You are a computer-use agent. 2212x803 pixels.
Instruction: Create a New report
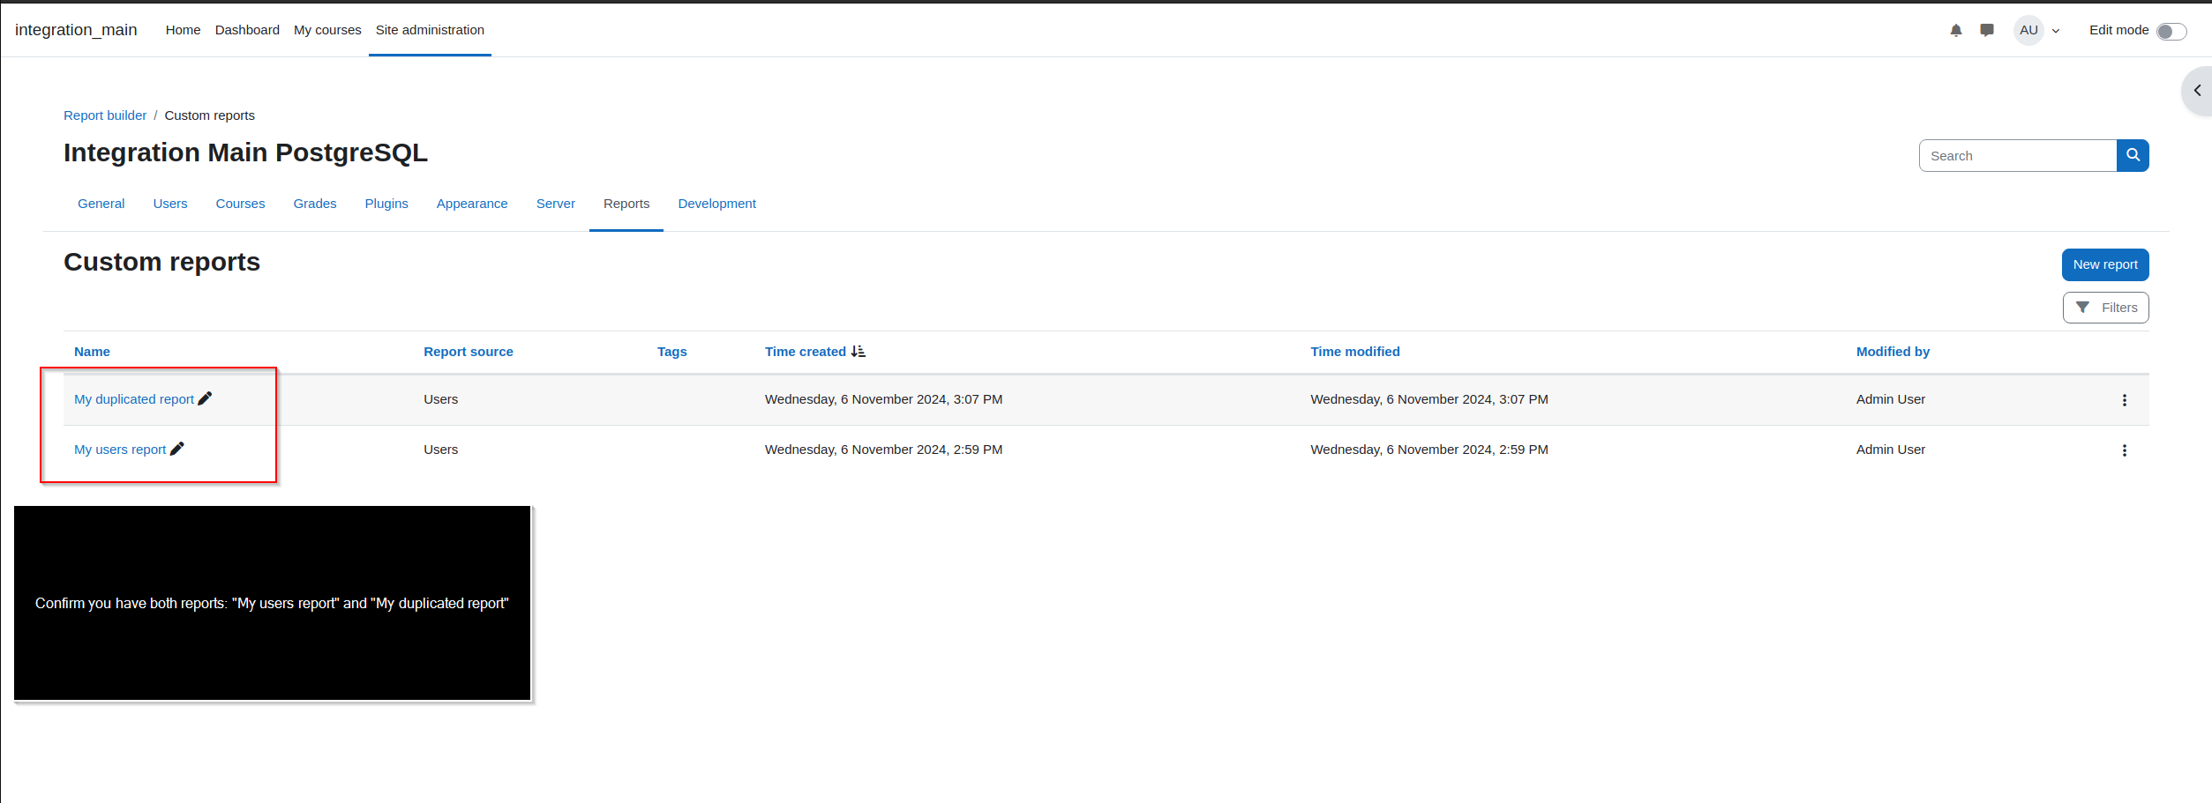pos(2105,264)
